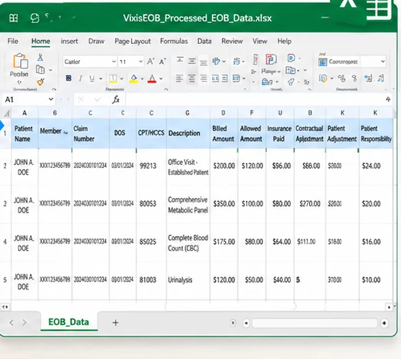Open the Data tab
Viewport: 401px width, 359px height.
pyautogui.click(x=204, y=41)
